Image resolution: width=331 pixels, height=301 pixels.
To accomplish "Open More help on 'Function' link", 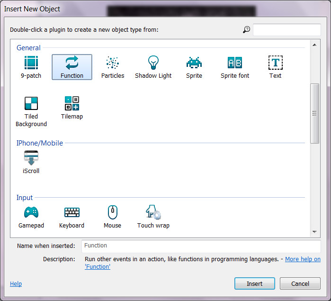I will (302, 259).
